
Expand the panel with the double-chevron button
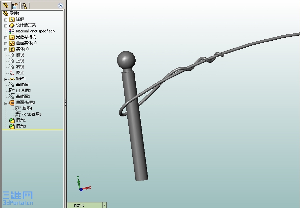pos(61,6)
